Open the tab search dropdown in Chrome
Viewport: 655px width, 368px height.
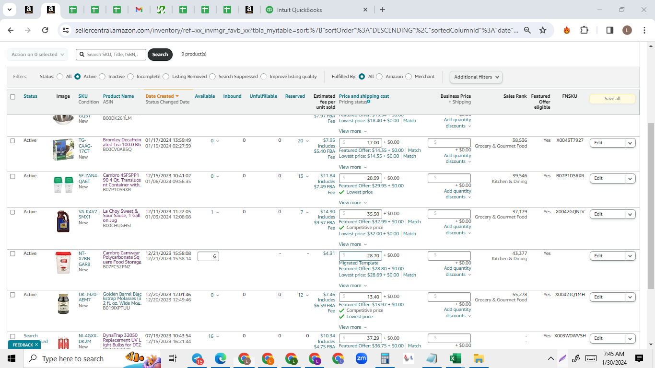(10, 10)
